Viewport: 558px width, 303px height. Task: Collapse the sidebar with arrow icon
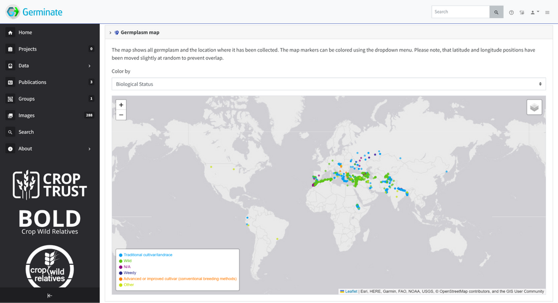[50, 295]
